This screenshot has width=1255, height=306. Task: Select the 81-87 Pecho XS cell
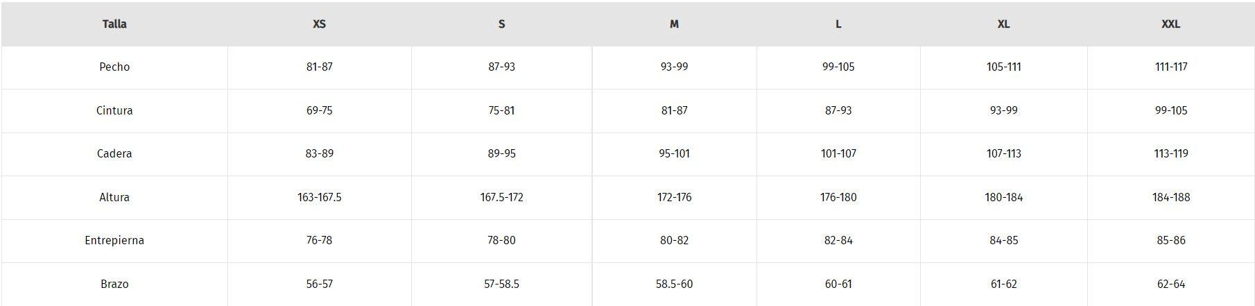tap(319, 67)
